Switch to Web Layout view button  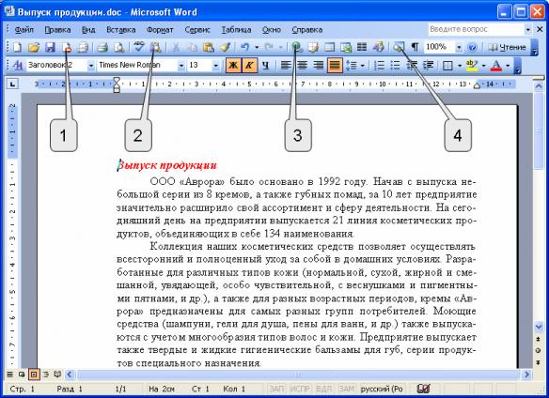(22, 375)
